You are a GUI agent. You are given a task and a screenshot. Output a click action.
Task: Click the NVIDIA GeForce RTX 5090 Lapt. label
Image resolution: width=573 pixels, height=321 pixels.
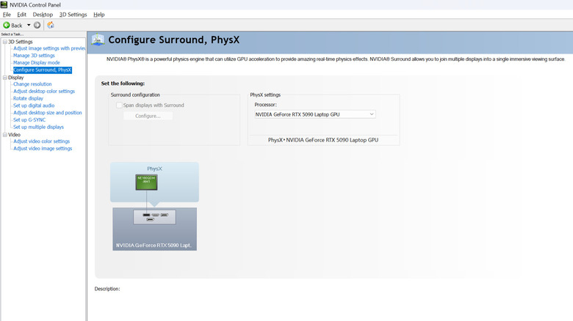tap(154, 245)
